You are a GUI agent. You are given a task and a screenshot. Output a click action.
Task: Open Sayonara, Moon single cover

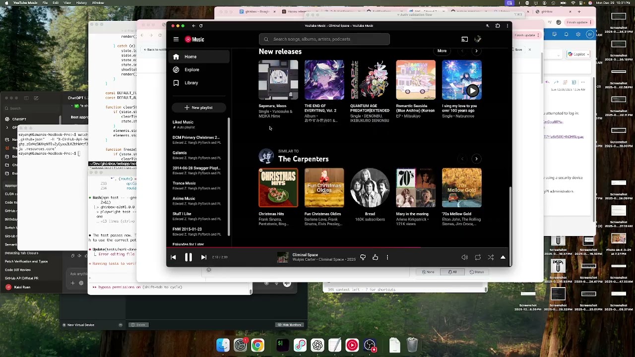278,80
